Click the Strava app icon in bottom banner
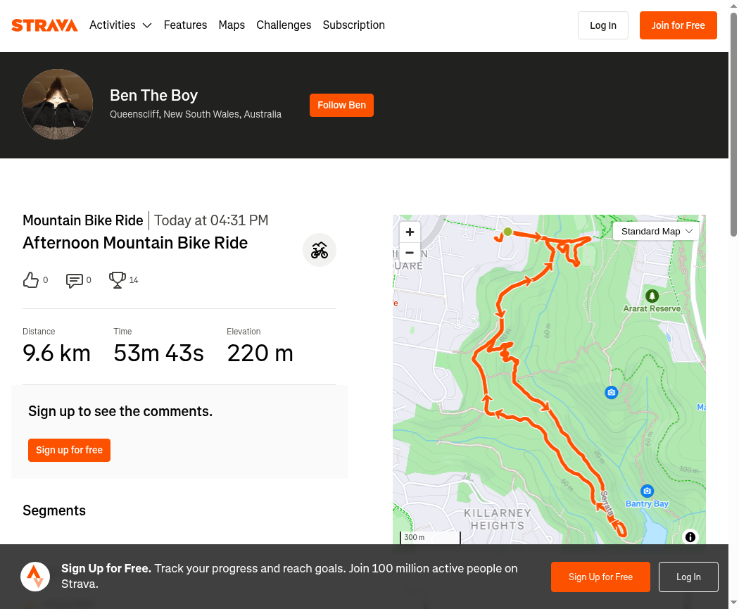The height and width of the screenshot is (609, 739). coord(35,577)
